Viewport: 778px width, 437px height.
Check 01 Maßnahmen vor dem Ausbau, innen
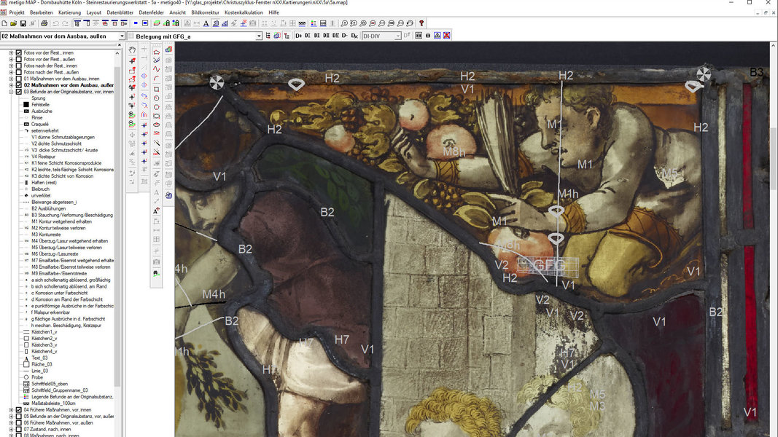[19, 78]
